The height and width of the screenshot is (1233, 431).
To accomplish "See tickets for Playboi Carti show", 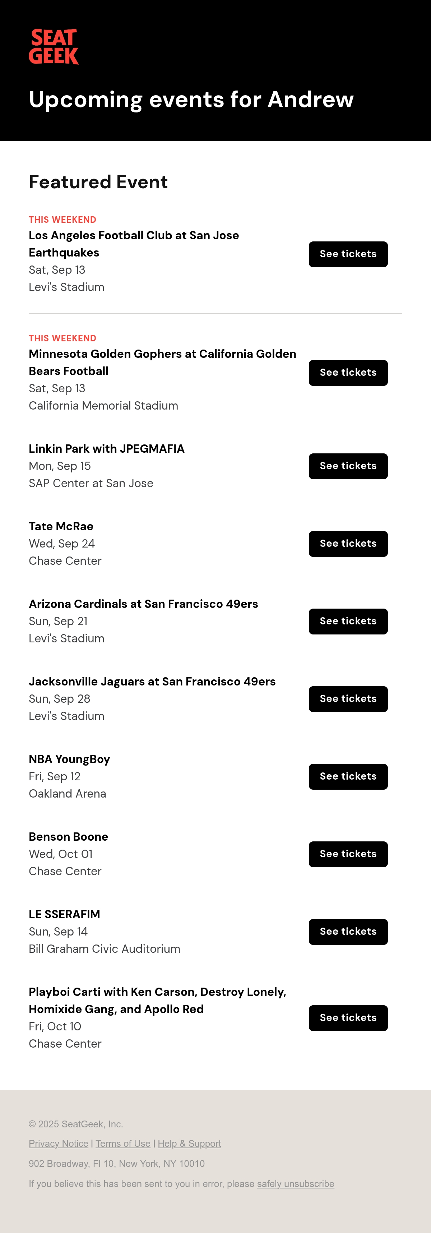I will pos(348,1017).
